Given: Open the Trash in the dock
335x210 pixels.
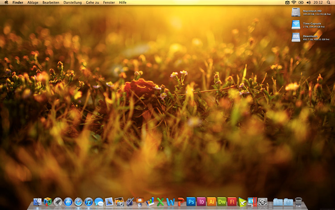Looking at the screenshot, I should [x=298, y=201].
